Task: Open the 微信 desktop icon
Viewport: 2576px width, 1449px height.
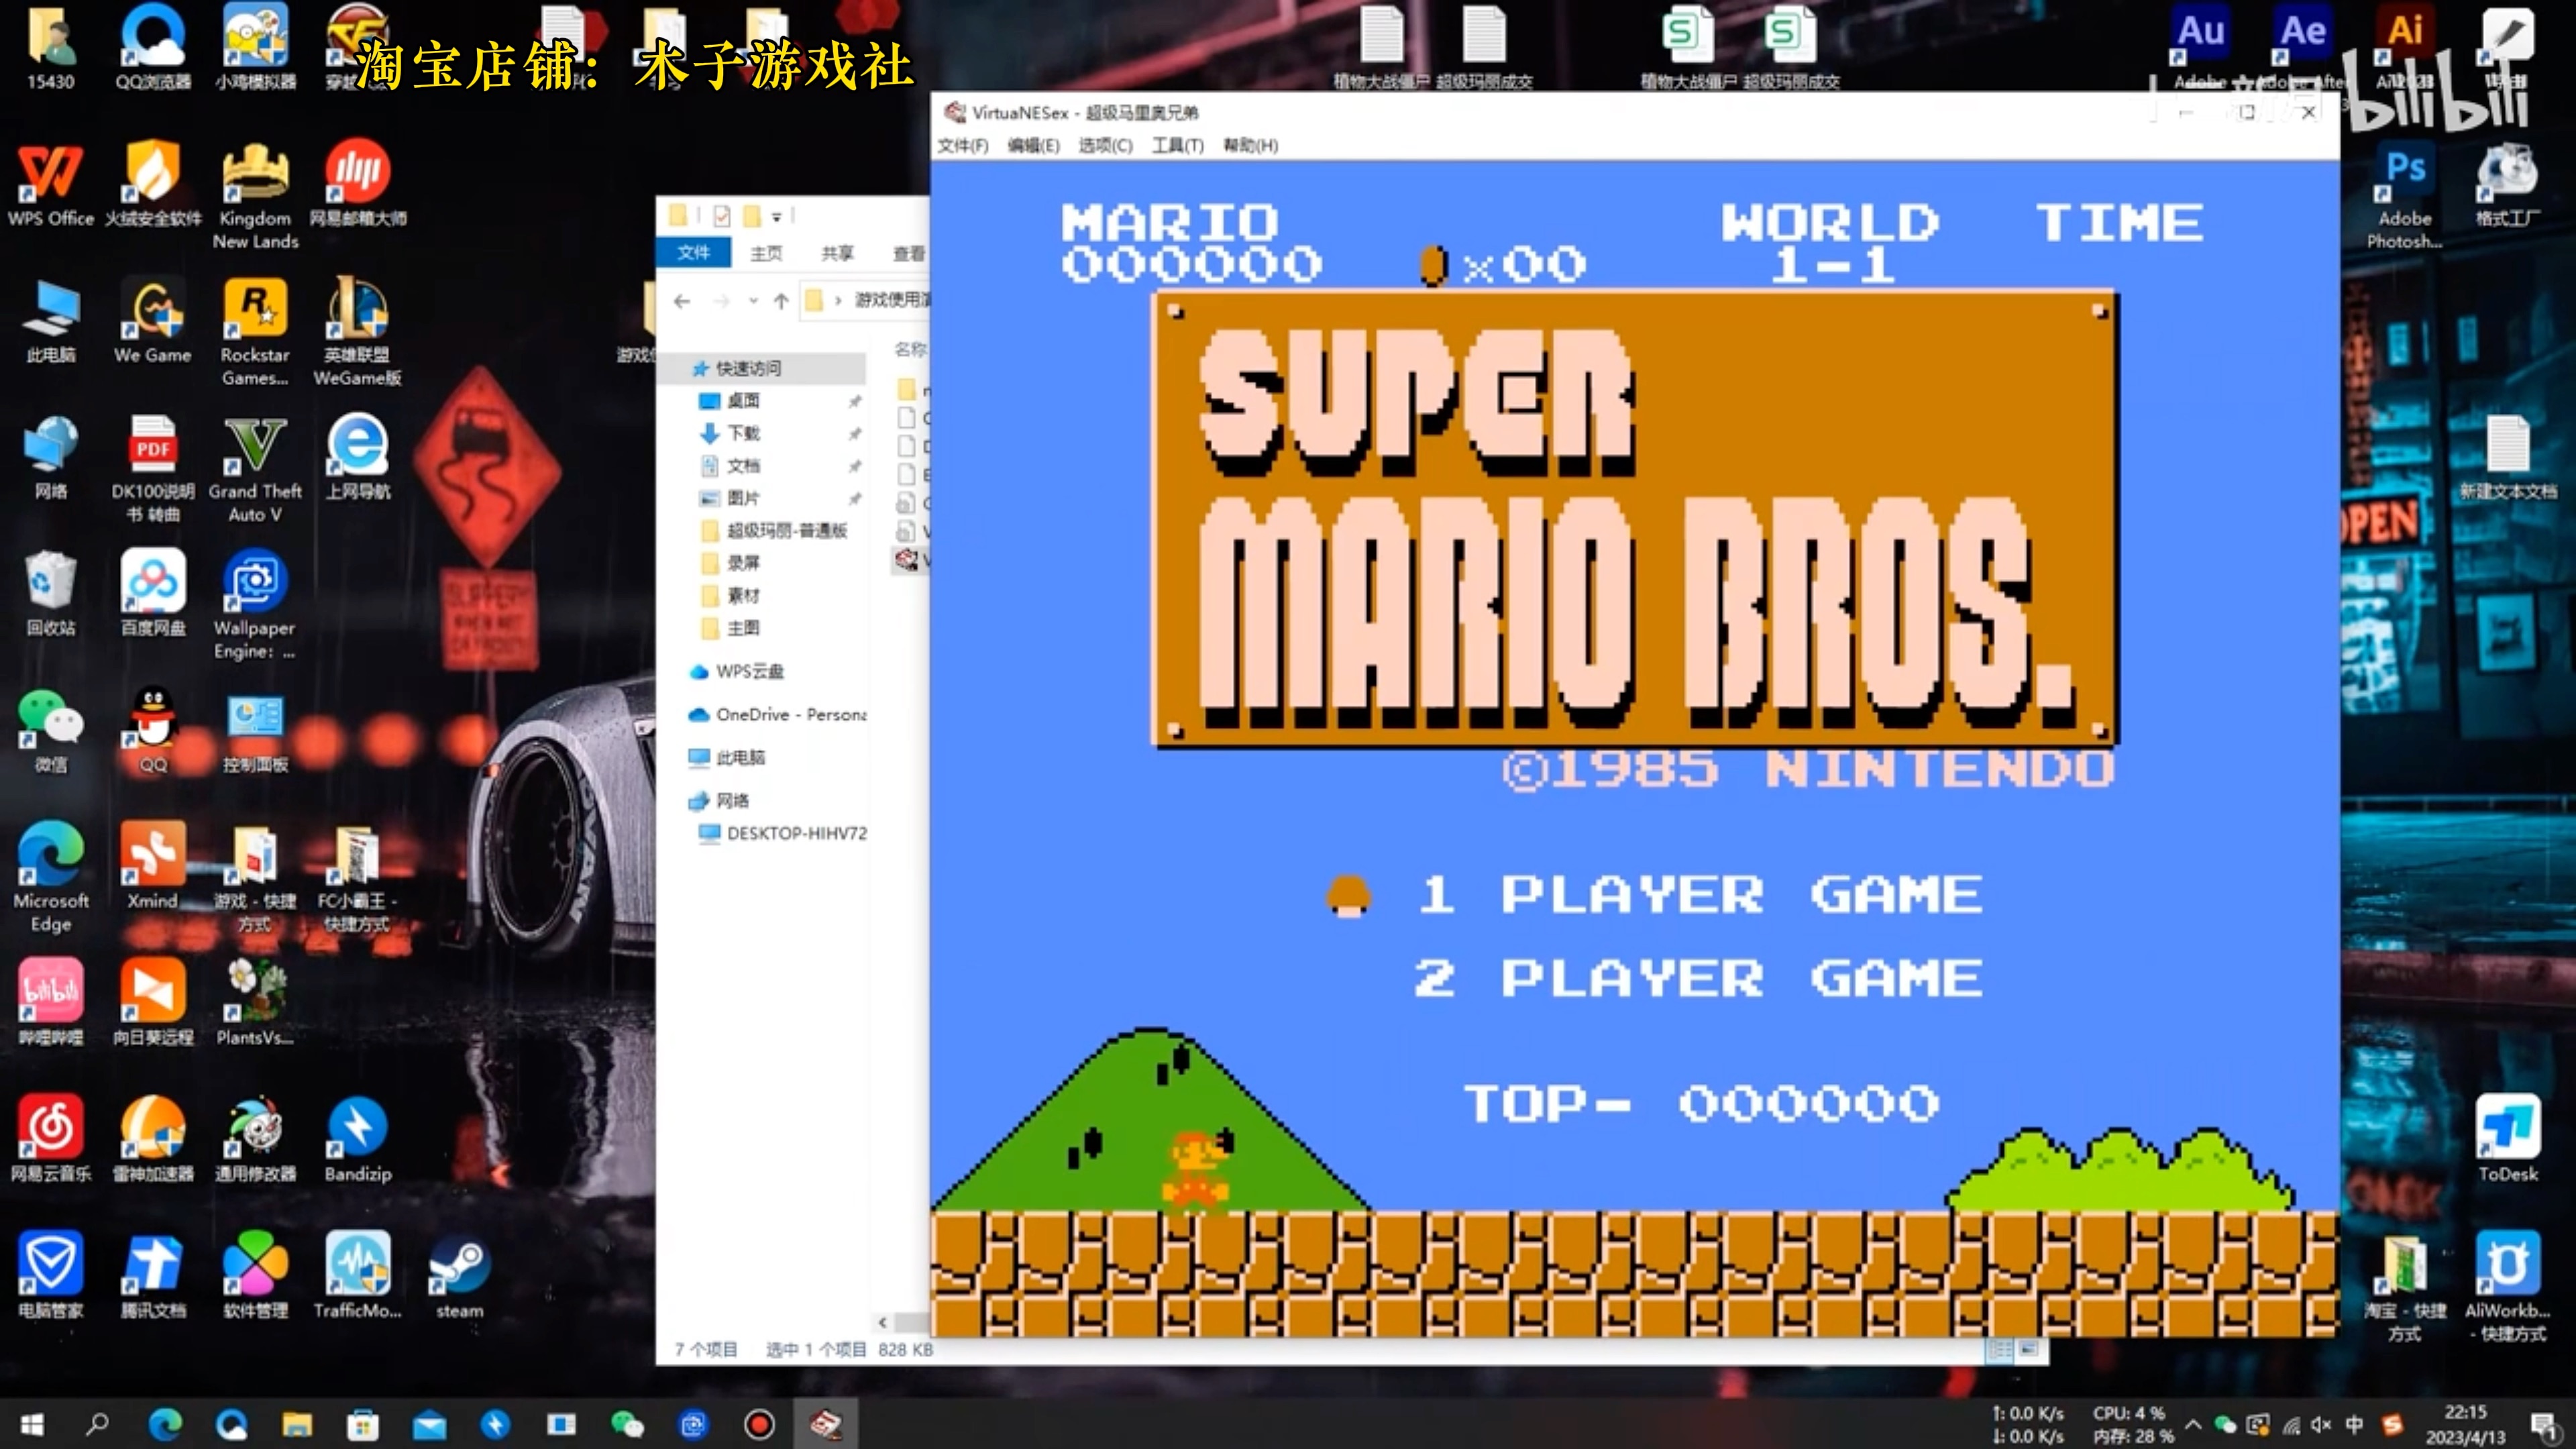Action: [x=51, y=730]
